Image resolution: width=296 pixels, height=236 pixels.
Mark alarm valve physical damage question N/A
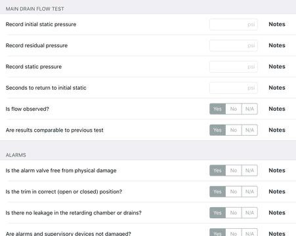[249, 170]
